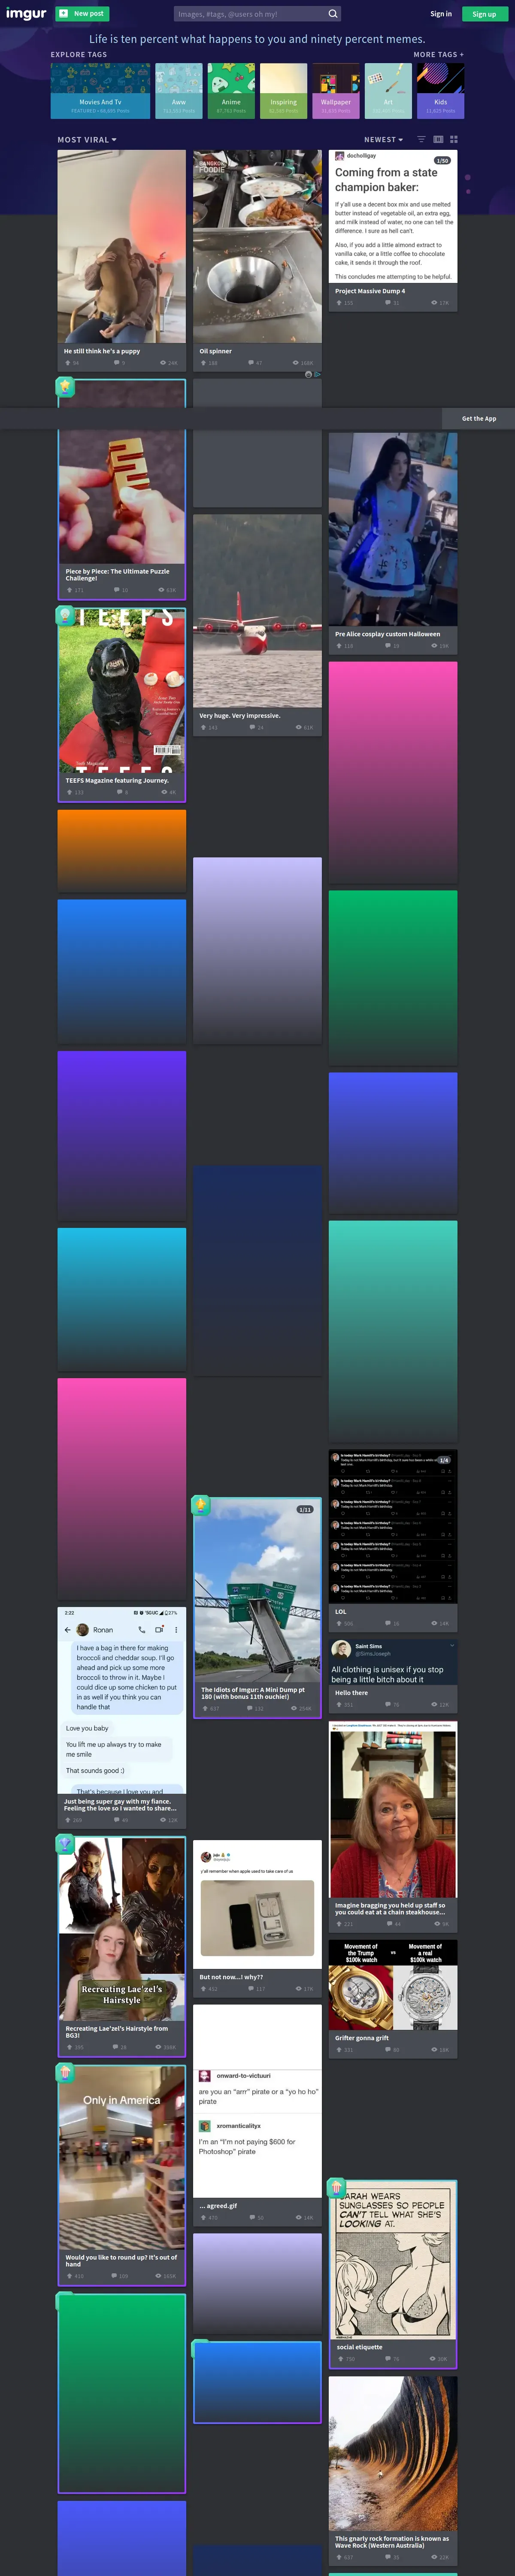The height and width of the screenshot is (2576, 515).
Task: Upvote the 'Oil spinner' post
Action: [203, 363]
